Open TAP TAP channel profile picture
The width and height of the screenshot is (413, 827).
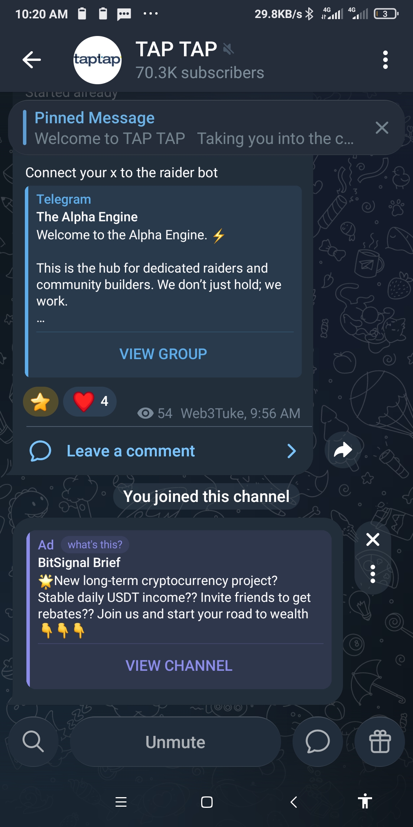[98, 60]
